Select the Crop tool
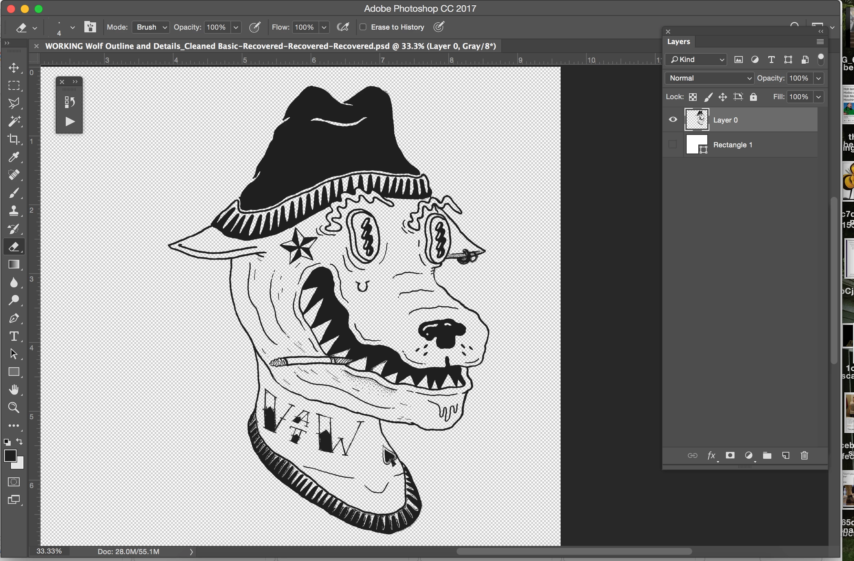 point(14,139)
